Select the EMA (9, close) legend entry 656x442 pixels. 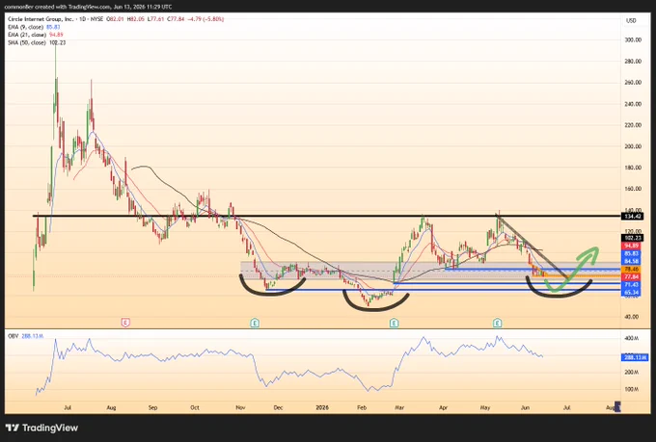pyautogui.click(x=27, y=27)
